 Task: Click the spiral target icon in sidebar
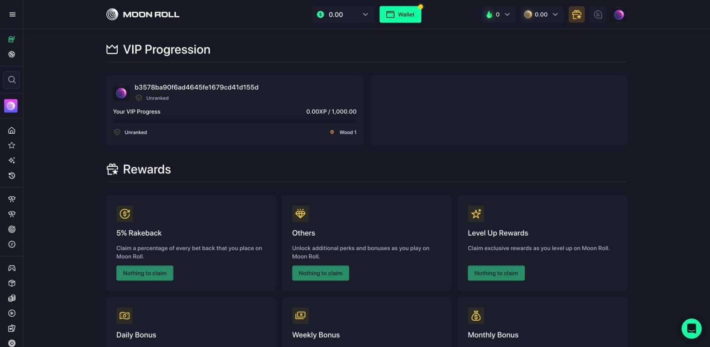[12, 229]
